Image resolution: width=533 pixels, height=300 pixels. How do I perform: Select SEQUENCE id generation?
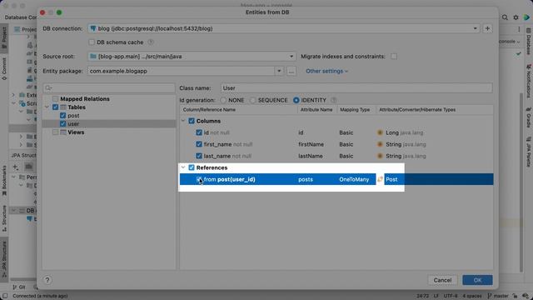tap(252, 100)
